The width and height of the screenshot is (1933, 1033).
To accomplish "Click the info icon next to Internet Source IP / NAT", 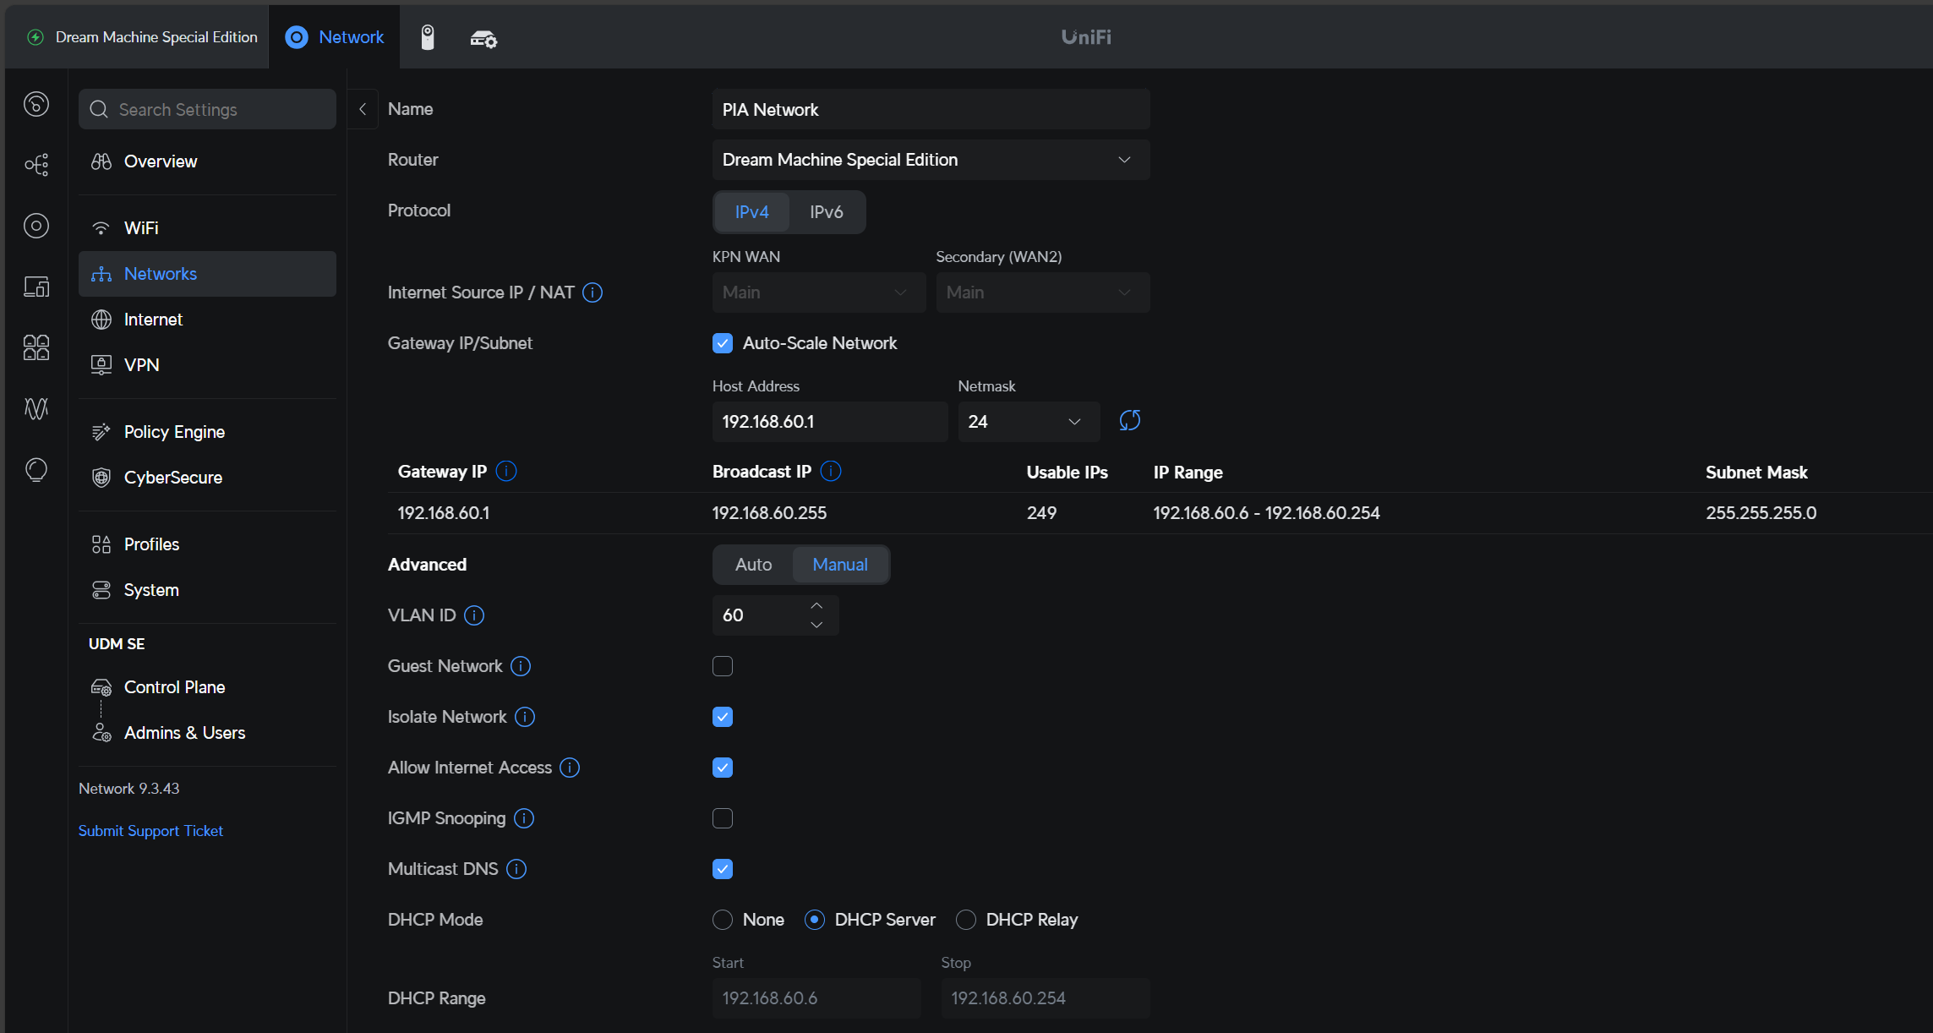I will point(592,292).
